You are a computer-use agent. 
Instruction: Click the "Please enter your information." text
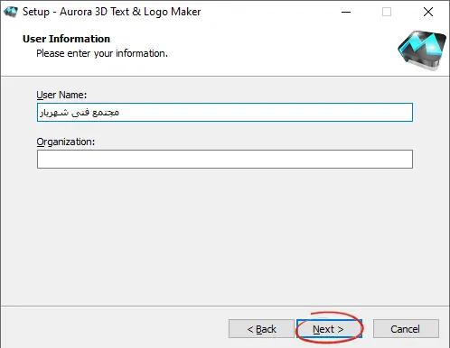(102, 53)
